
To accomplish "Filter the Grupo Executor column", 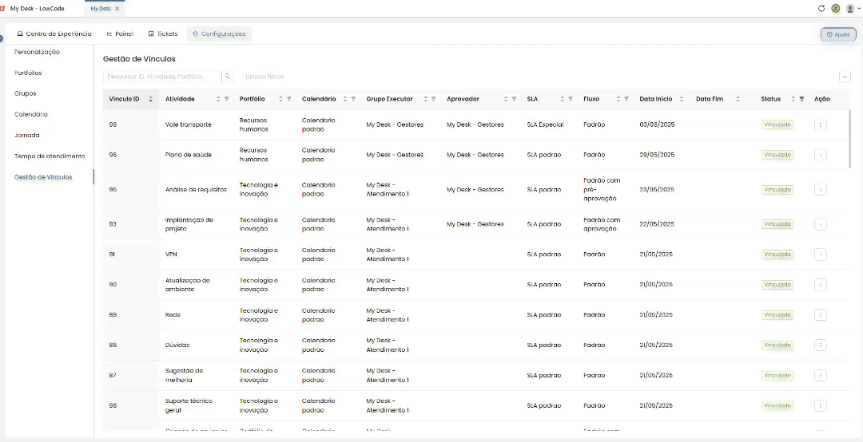I will [433, 99].
